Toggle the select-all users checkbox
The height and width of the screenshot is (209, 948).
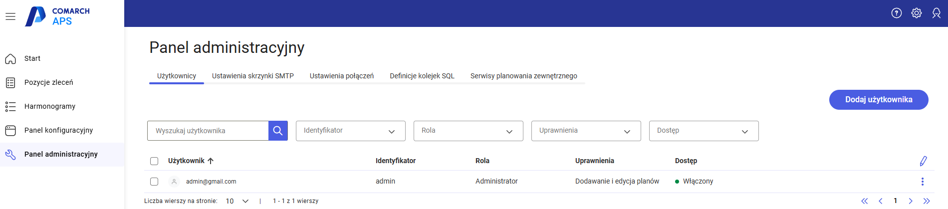click(154, 161)
